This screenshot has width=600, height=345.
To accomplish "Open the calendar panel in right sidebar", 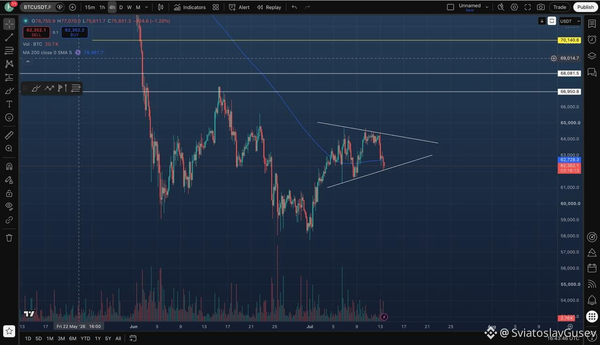I will point(592,268).
